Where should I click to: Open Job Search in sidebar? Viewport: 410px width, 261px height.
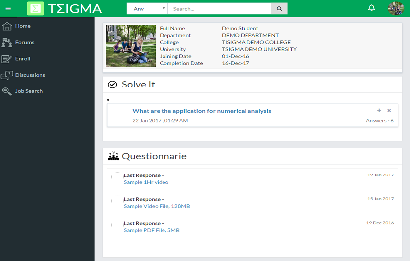click(x=29, y=91)
